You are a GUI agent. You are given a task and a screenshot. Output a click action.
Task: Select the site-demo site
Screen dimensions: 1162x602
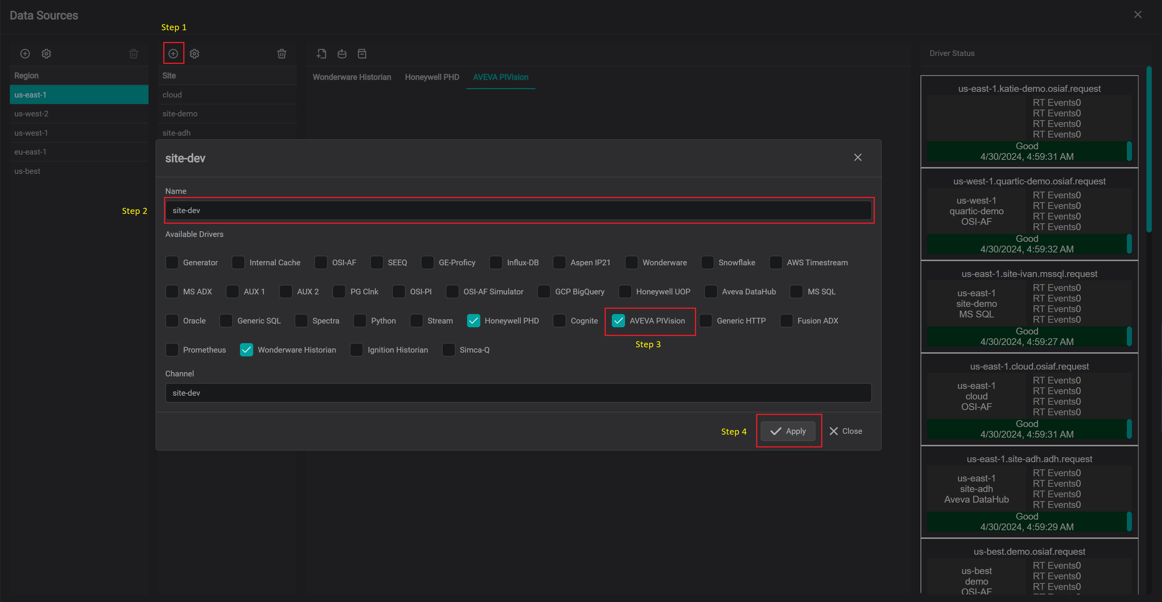coord(227,114)
